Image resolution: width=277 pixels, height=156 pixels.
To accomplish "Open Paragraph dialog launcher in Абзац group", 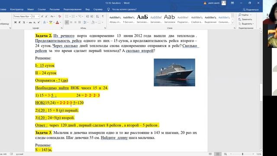I will (105, 28).
